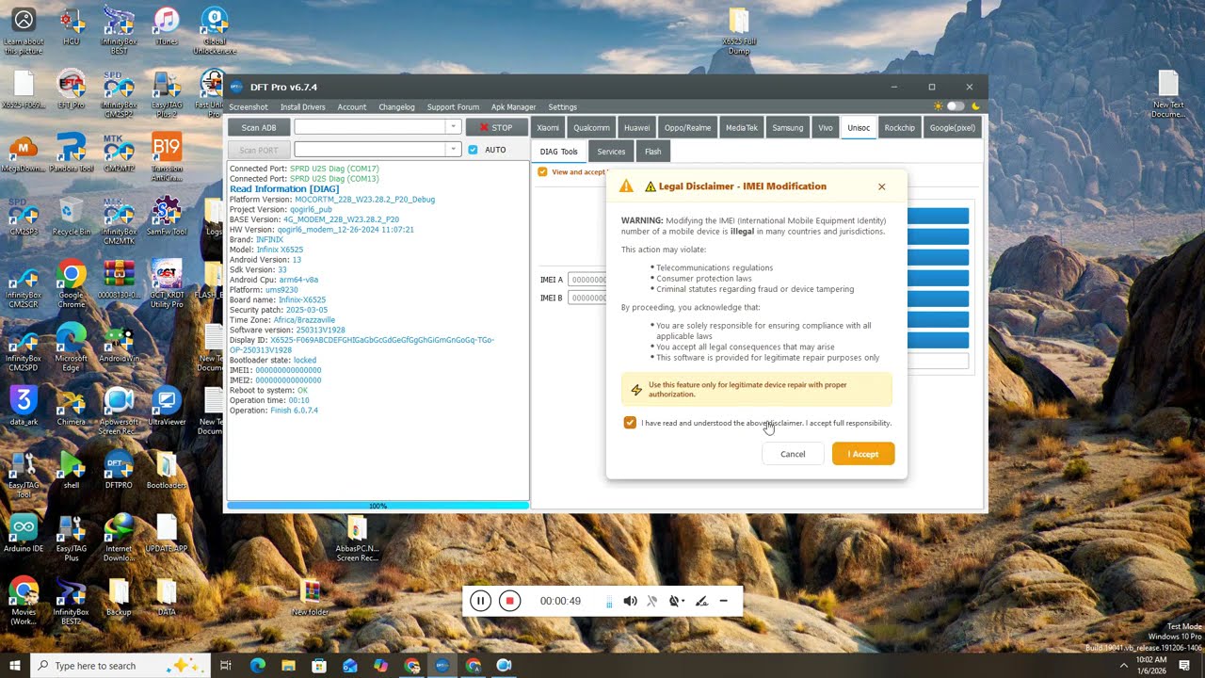Image resolution: width=1205 pixels, height=678 pixels.
Task: Open the iTunes desktop icon
Action: click(167, 26)
